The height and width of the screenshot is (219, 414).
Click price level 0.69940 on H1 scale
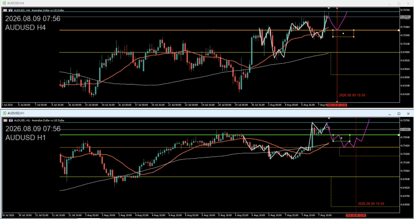point(406,179)
